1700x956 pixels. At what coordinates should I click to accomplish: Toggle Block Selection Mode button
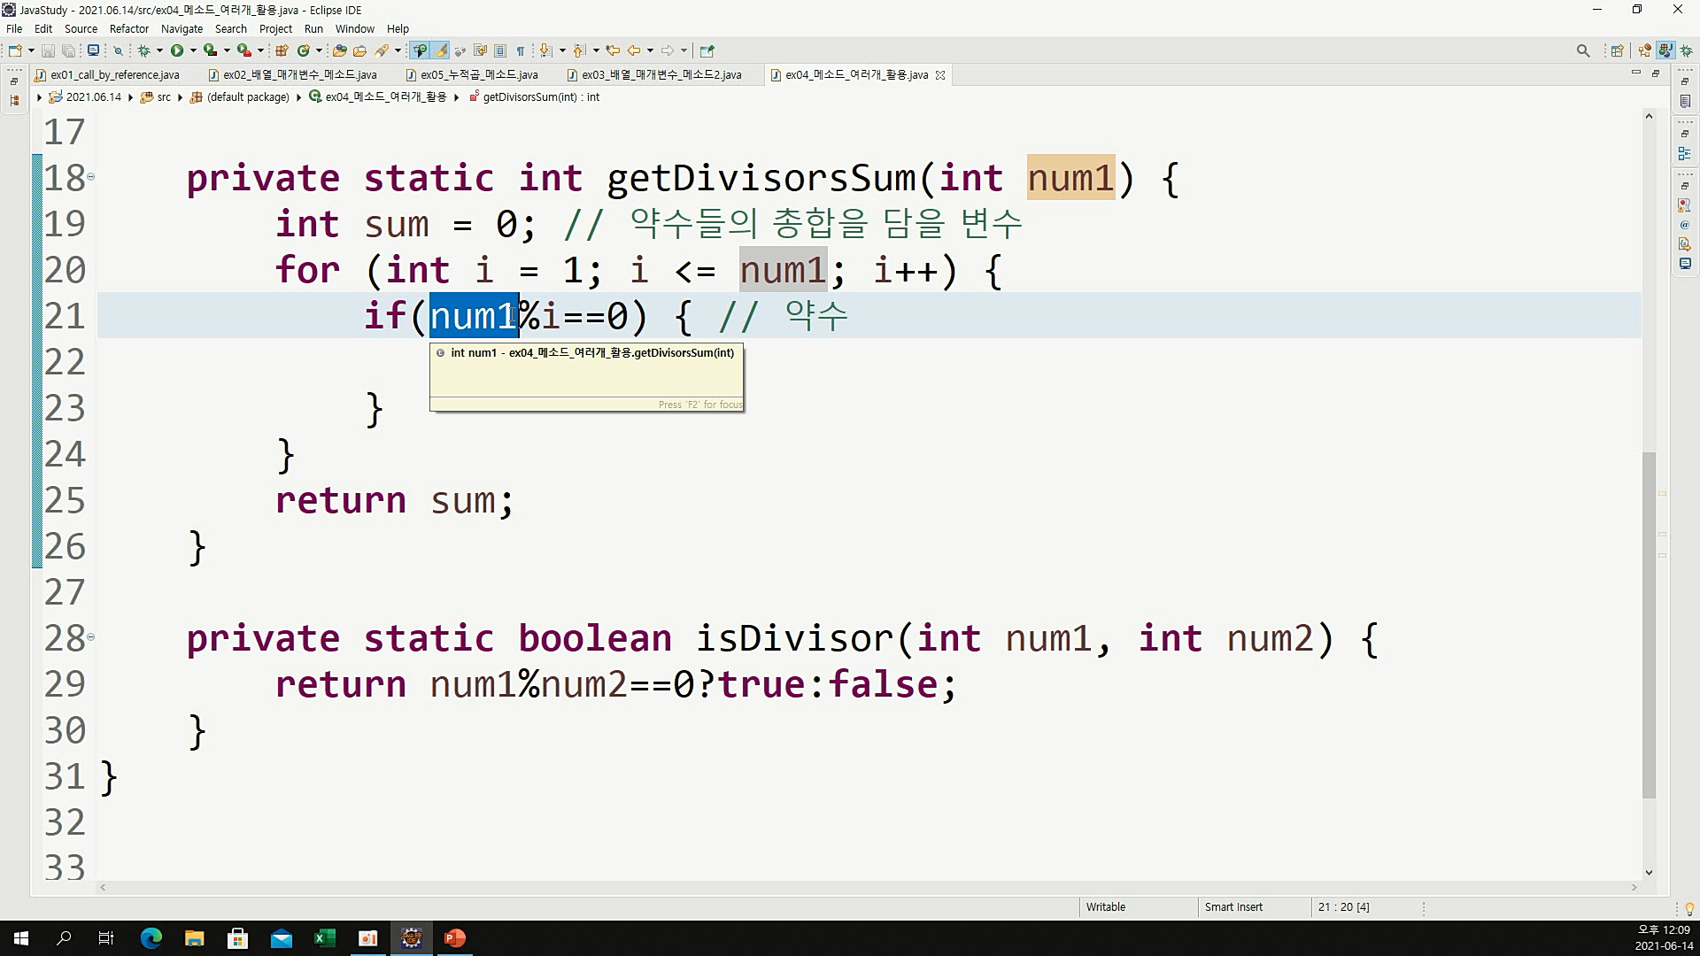point(500,50)
